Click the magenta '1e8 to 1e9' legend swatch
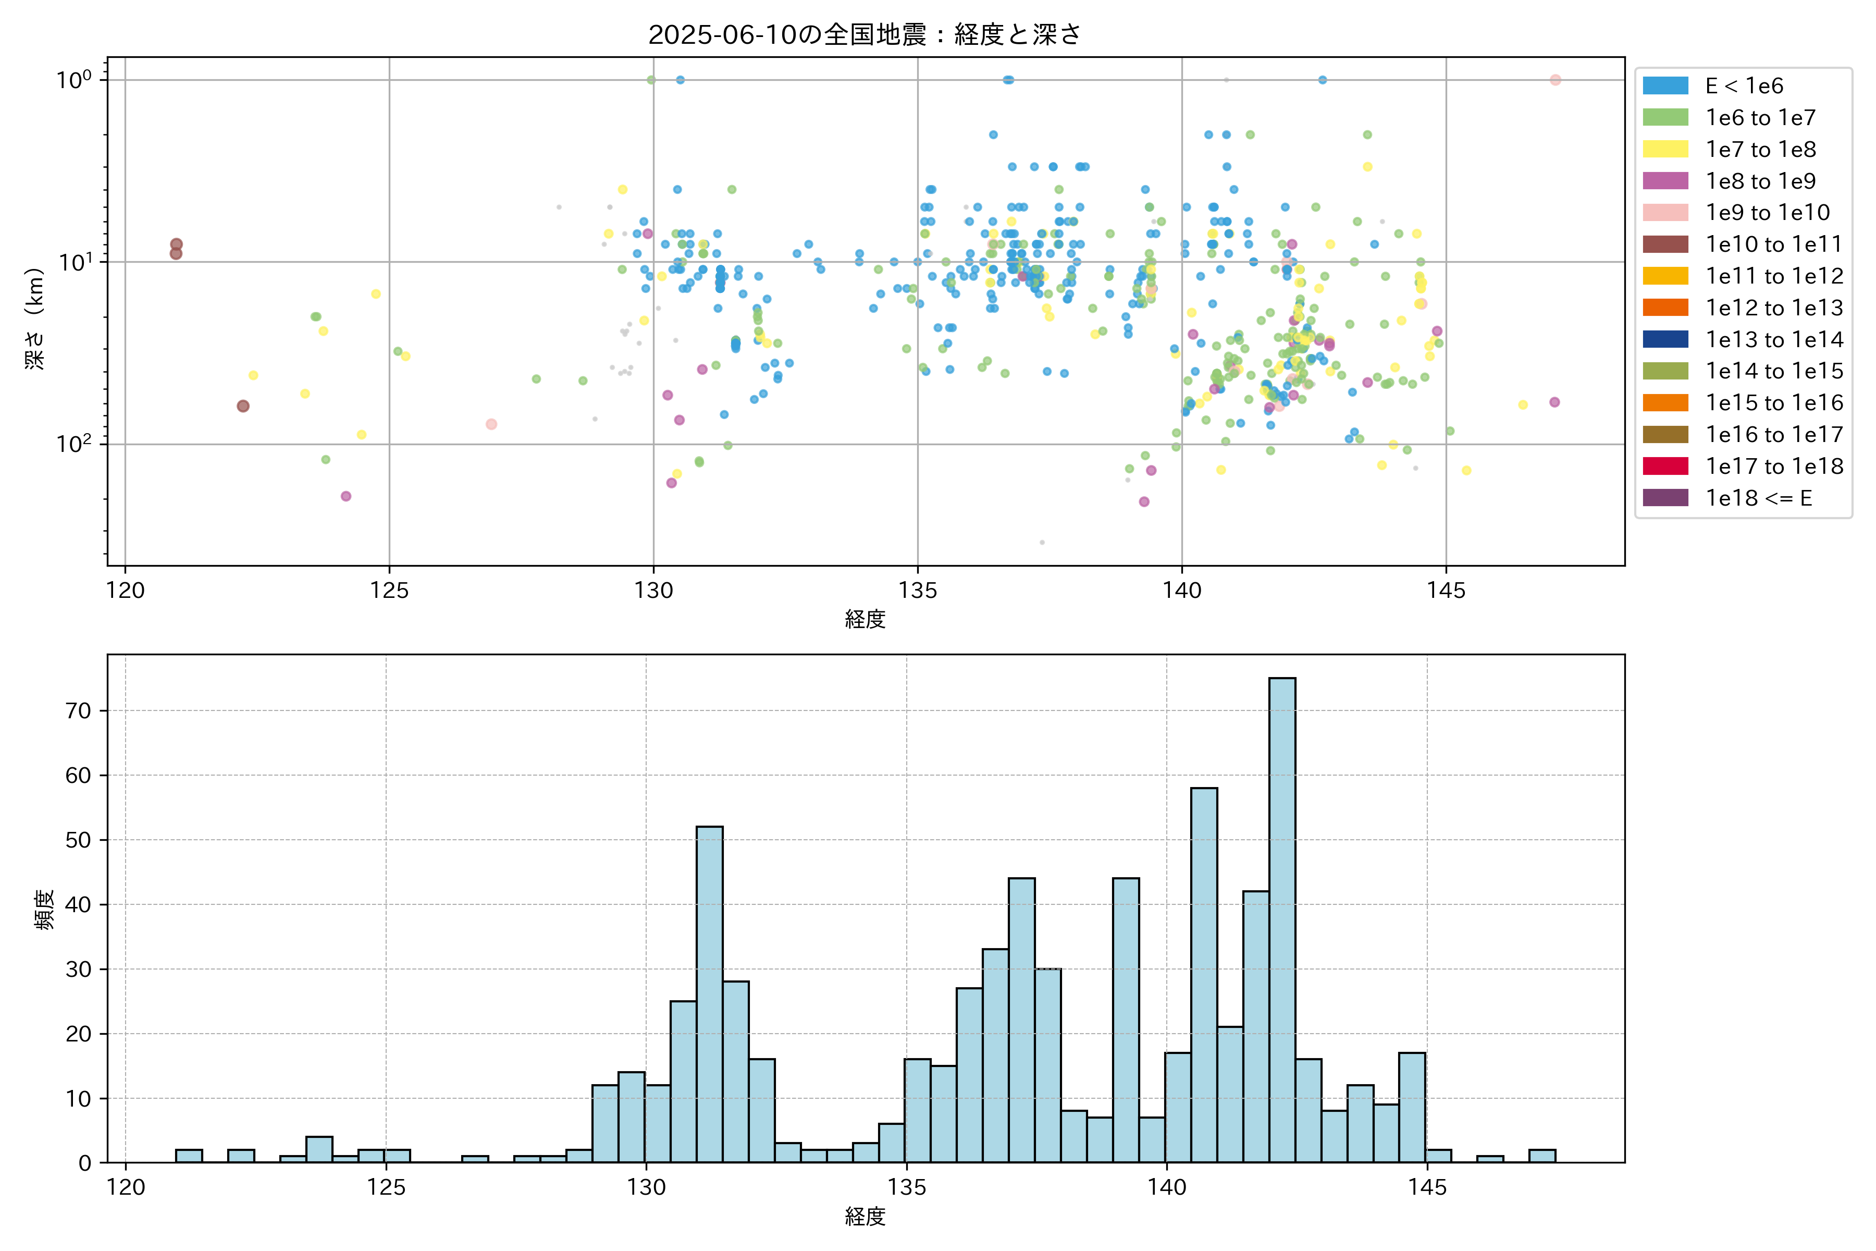This screenshot has width=1876, height=1251. (x=1665, y=181)
